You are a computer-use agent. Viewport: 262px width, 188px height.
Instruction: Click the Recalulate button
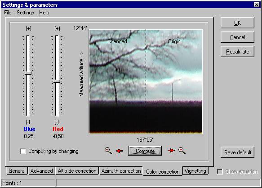tap(237, 52)
